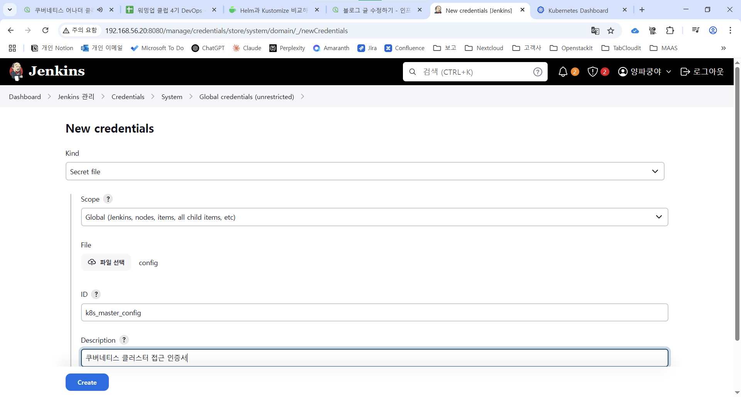741x397 pixels.
Task: Open the browser extensions puzzle icon
Action: [670, 30]
